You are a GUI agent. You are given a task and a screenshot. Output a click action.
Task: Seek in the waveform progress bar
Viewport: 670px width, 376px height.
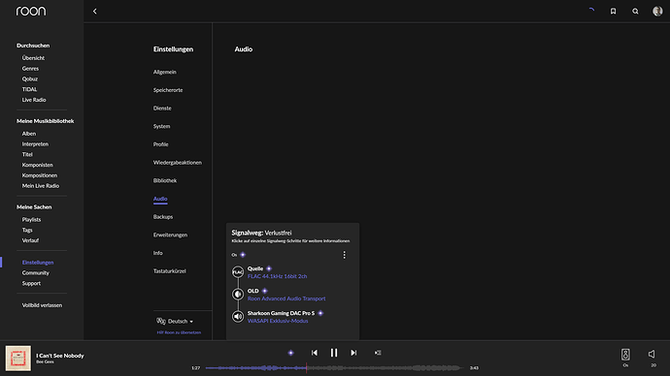coord(334,367)
